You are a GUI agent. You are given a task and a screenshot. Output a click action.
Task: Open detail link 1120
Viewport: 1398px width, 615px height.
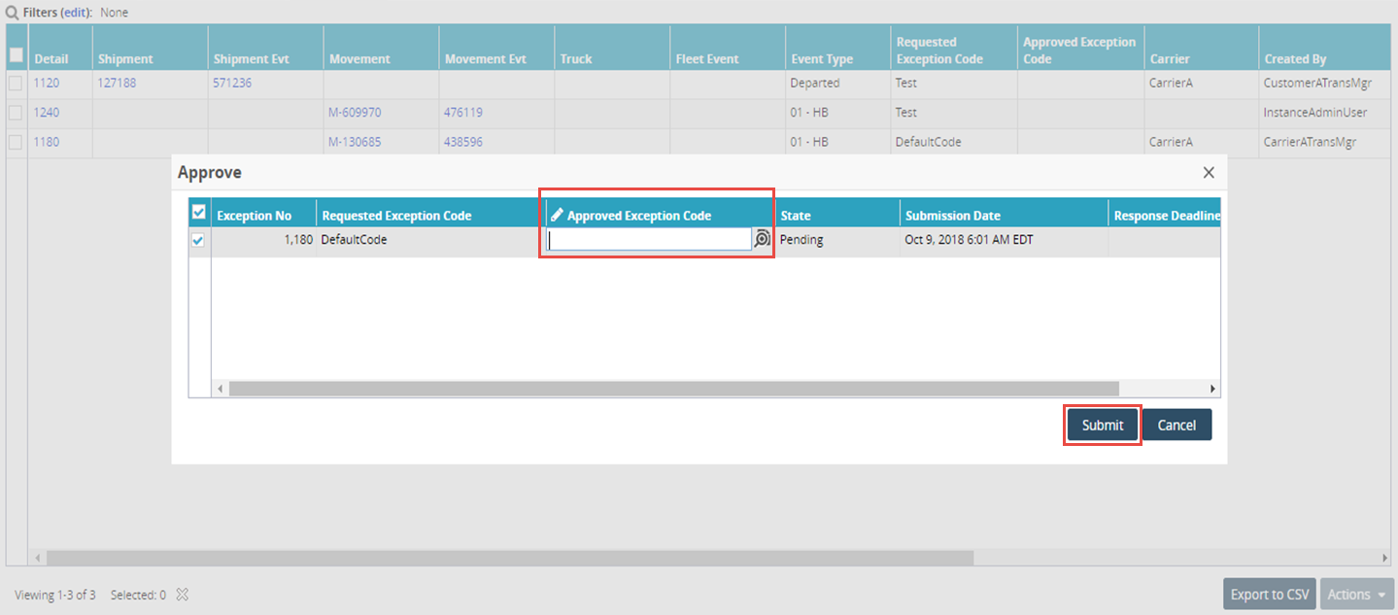pyautogui.click(x=47, y=84)
